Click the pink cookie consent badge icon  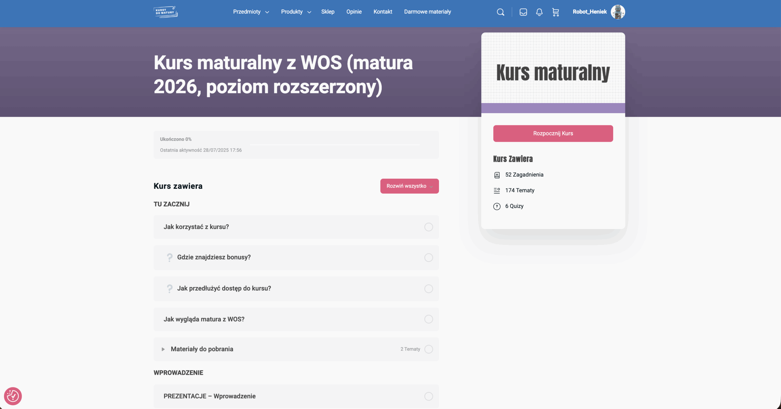(13, 396)
